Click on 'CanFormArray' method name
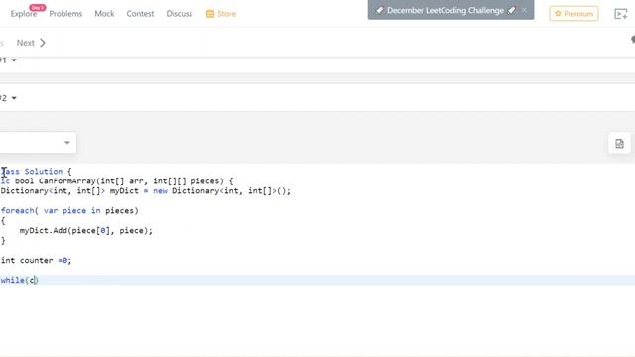 pyautogui.click(x=66, y=180)
